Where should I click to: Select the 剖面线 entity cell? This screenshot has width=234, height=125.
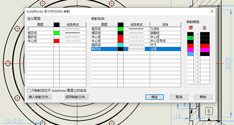click(x=165, y=33)
